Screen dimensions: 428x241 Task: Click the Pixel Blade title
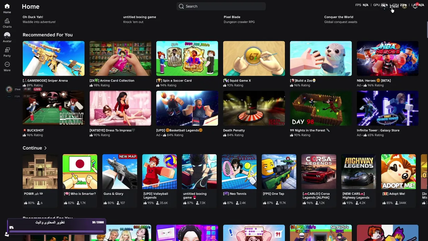point(232,17)
